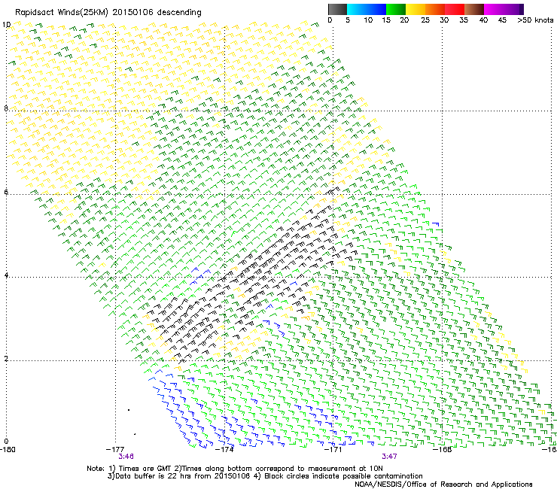Click the 'Data buffer is 22 hrs' note line

click(x=265, y=476)
